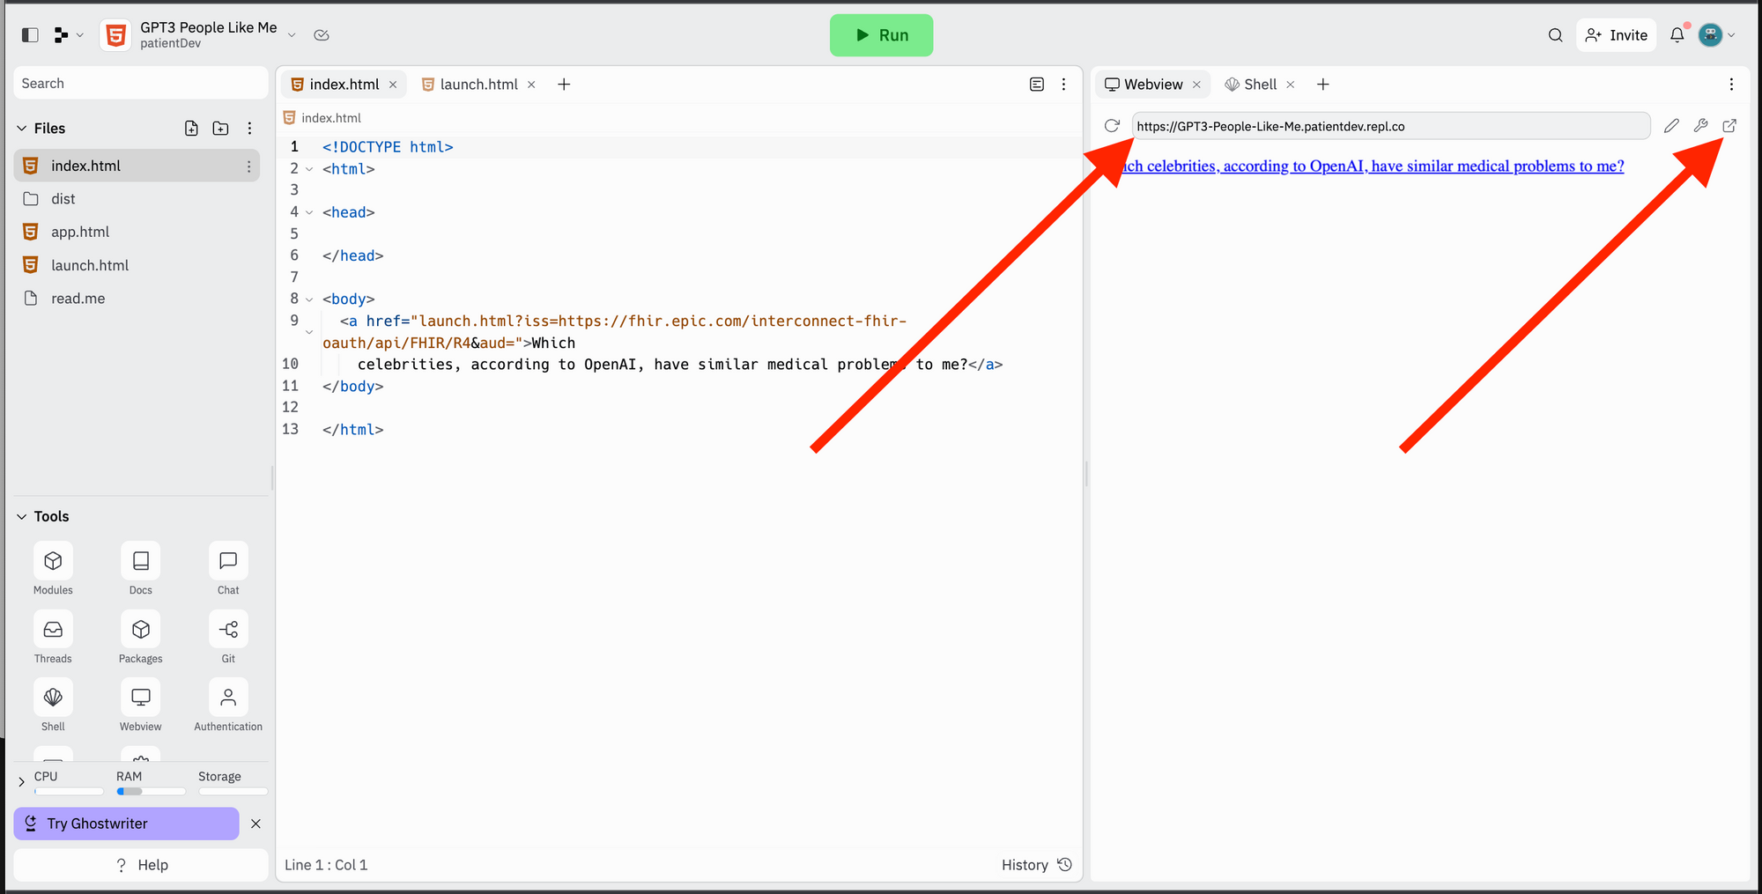Viewport: 1762px width, 894px height.
Task: Open the dist folder
Action: coord(137,199)
